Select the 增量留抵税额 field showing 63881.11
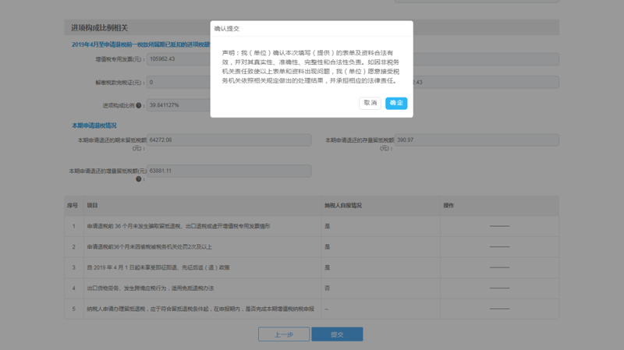Screen dimensions: 624x350 pyautogui.click(x=229, y=171)
